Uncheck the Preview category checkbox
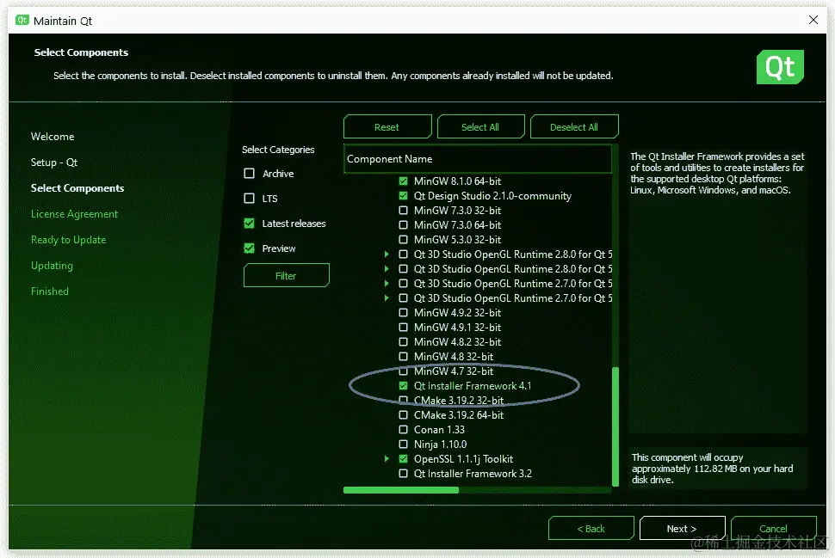This screenshot has height=558, width=835. point(249,248)
